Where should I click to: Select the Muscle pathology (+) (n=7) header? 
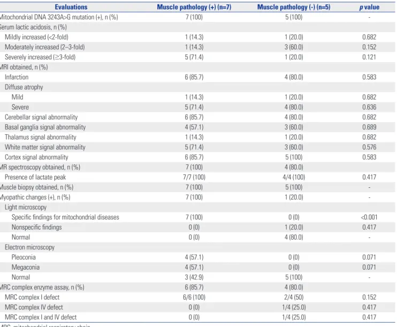pyautogui.click(x=194, y=7)
